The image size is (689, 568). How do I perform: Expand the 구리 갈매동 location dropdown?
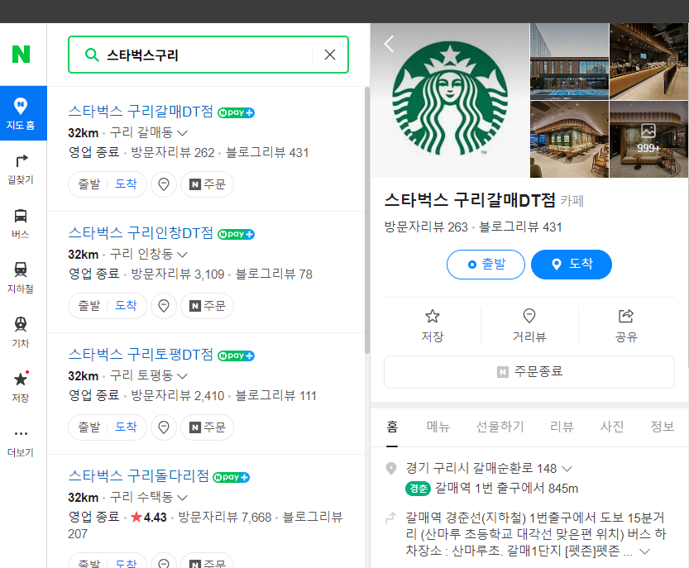click(x=181, y=132)
